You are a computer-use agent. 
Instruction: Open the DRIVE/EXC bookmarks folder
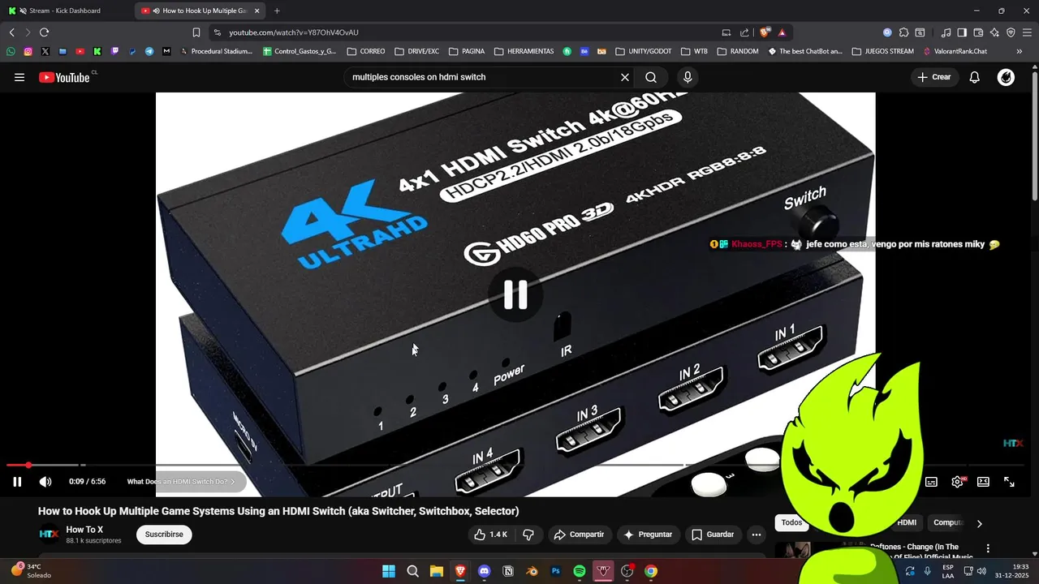[417, 51]
